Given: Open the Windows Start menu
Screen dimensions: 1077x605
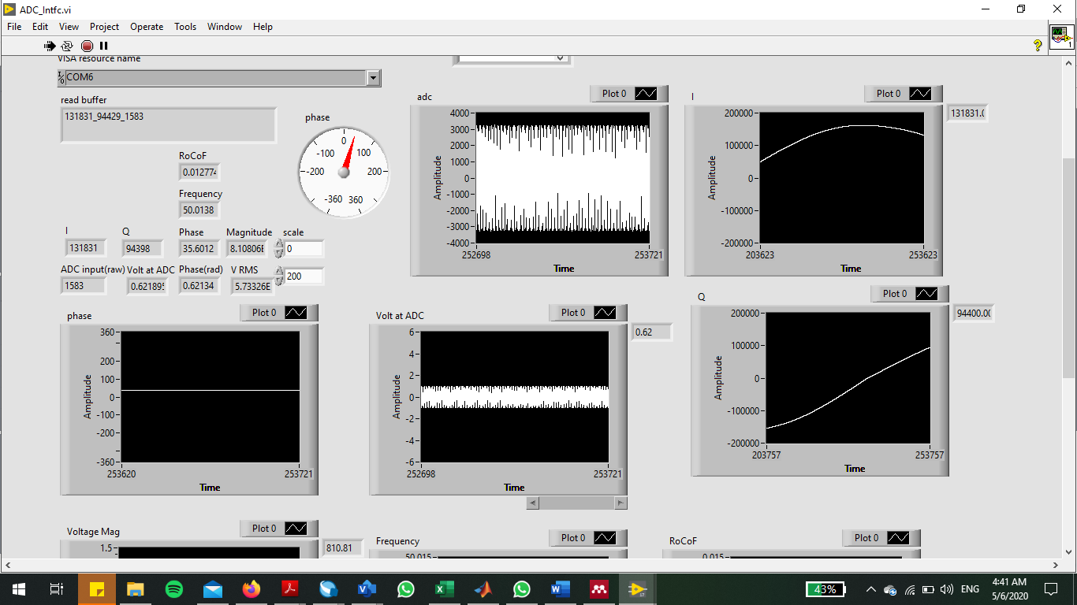Looking at the screenshot, I should pos(18,588).
